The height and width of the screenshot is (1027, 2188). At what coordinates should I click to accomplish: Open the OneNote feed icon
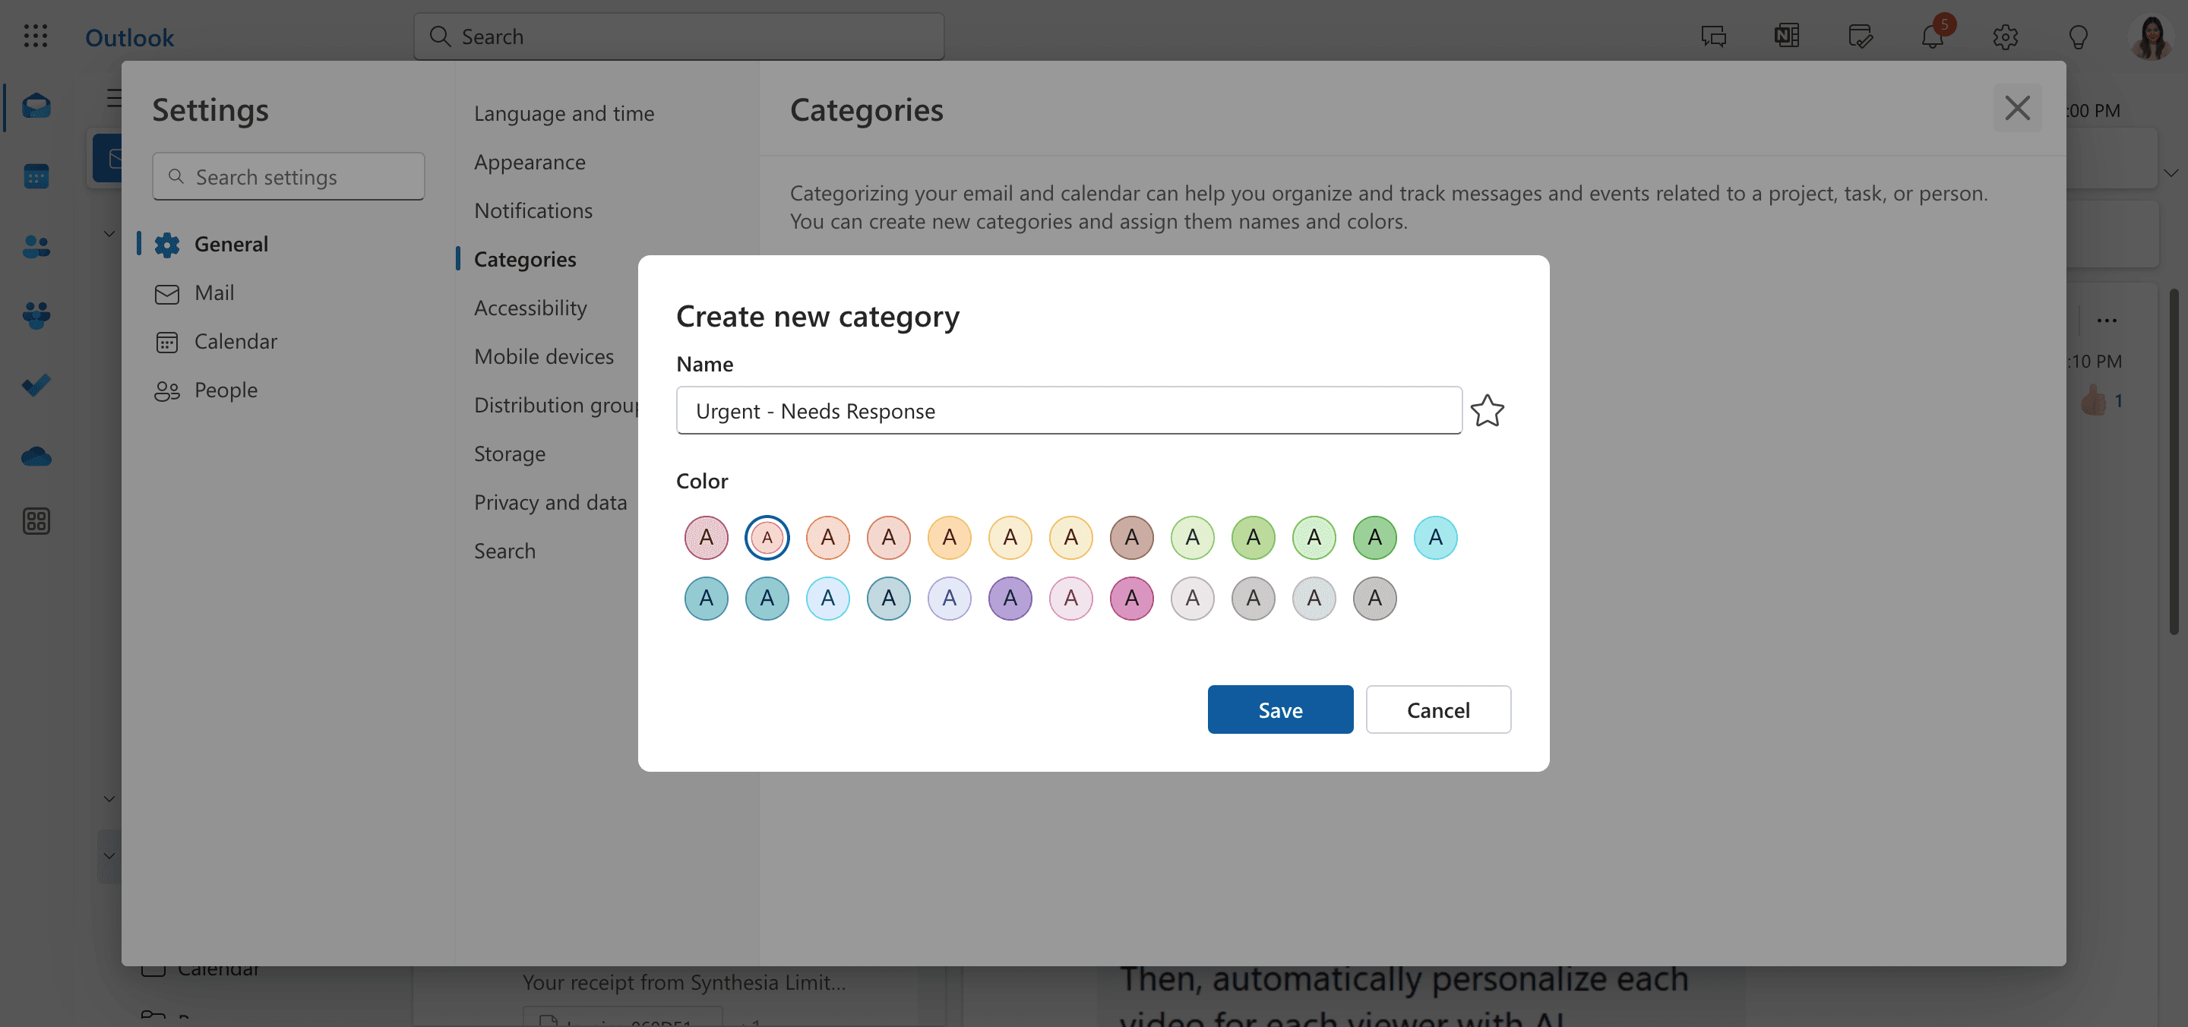pos(1787,36)
